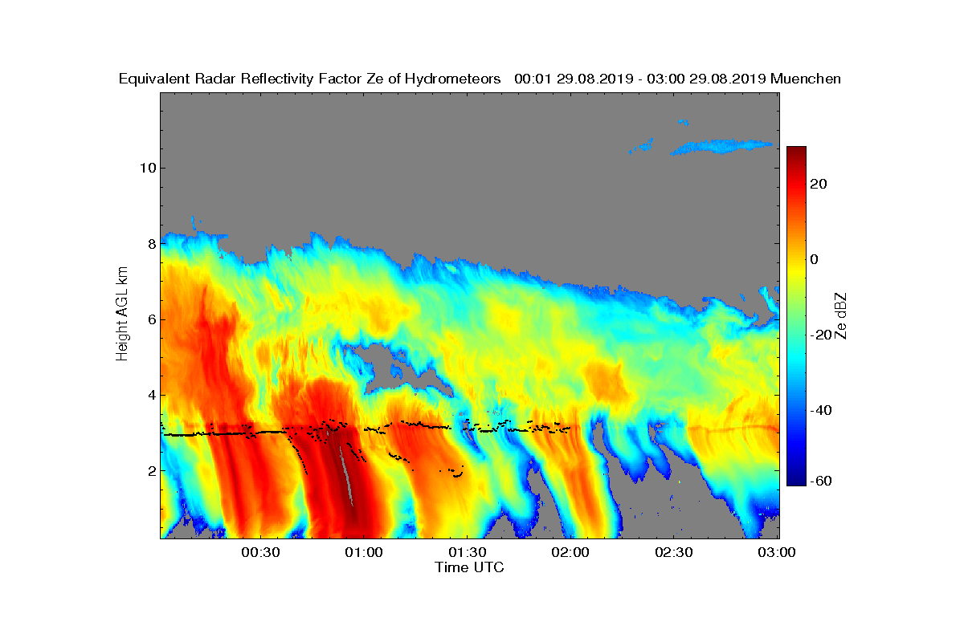Click the '01:30' time tick label
Viewport: 964px width, 642px height.
(467, 552)
